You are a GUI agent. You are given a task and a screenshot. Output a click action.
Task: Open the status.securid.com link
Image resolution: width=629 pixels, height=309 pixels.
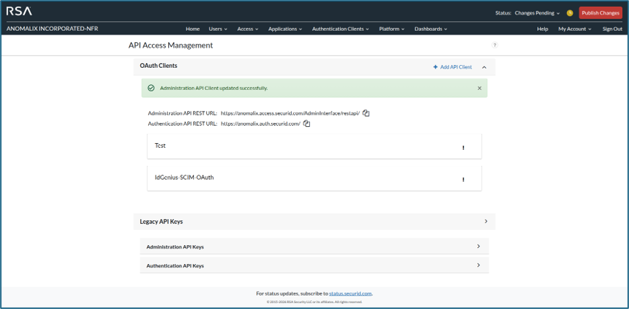[351, 294]
